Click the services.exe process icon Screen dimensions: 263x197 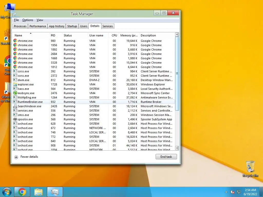tap(15, 110)
